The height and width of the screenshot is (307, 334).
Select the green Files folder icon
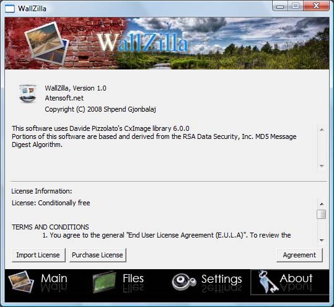tap(104, 282)
